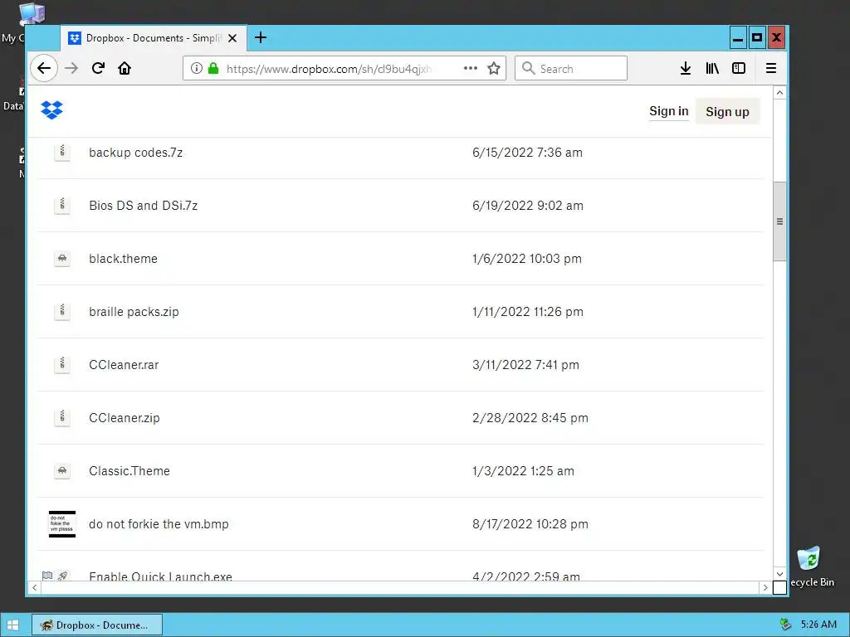850x637 pixels.
Task: Click the system tray network icon
Action: coord(785,625)
